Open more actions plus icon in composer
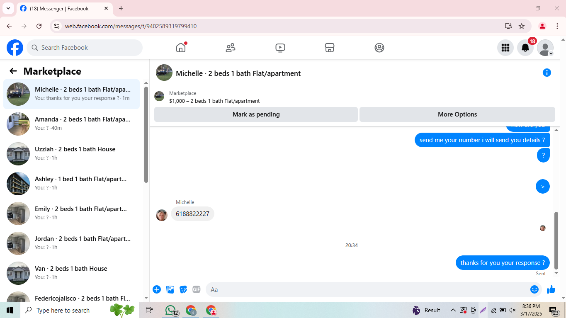The image size is (566, 318). (157, 289)
